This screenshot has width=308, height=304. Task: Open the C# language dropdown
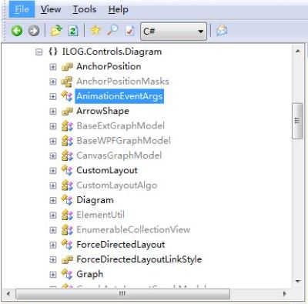click(173, 32)
